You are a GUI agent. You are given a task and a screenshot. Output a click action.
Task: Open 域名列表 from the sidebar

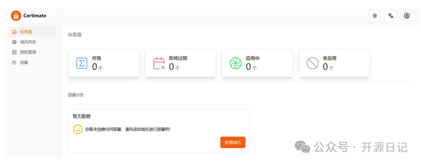tap(28, 42)
